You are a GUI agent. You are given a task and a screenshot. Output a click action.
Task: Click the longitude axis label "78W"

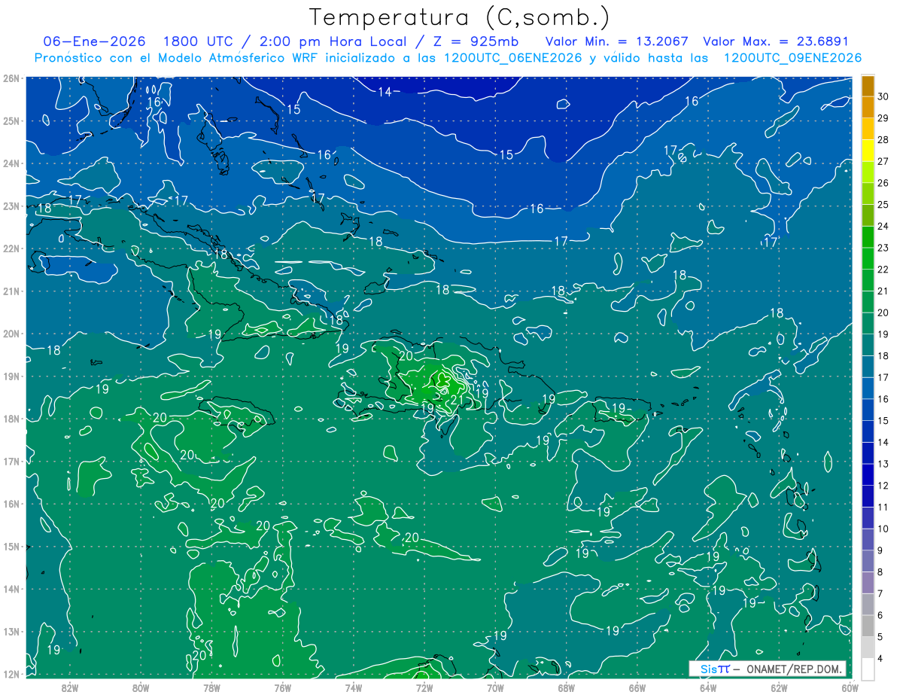[211, 687]
